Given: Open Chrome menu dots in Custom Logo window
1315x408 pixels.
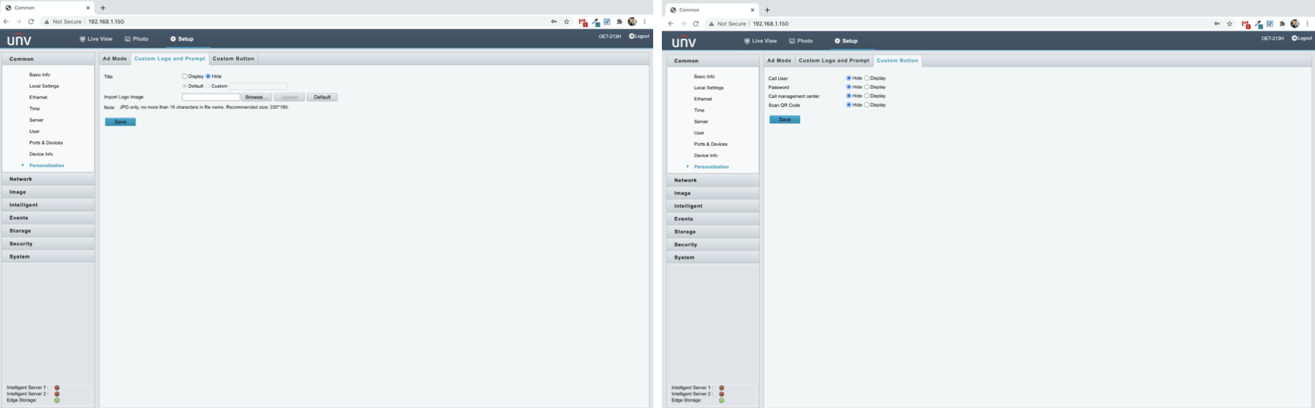Looking at the screenshot, I should (x=644, y=22).
